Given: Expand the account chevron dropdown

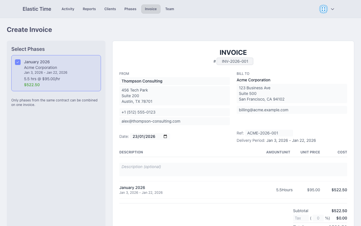Looking at the screenshot, I should click(332, 9).
